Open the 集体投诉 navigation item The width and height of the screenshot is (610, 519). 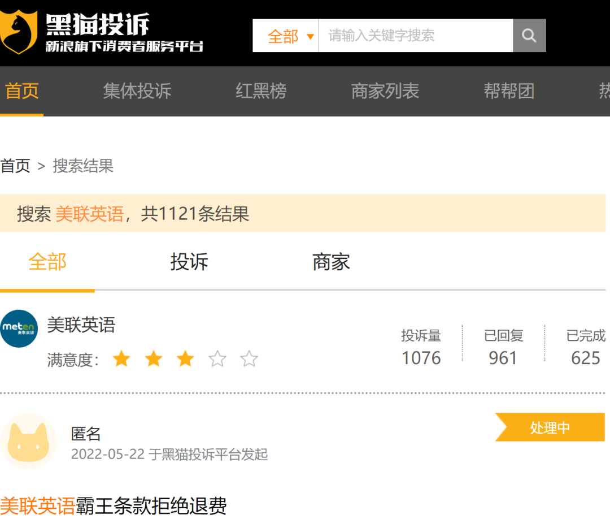[137, 91]
